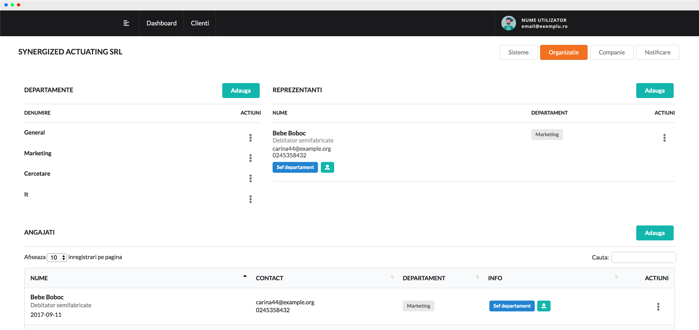Focus the Cauta search field

(643, 257)
